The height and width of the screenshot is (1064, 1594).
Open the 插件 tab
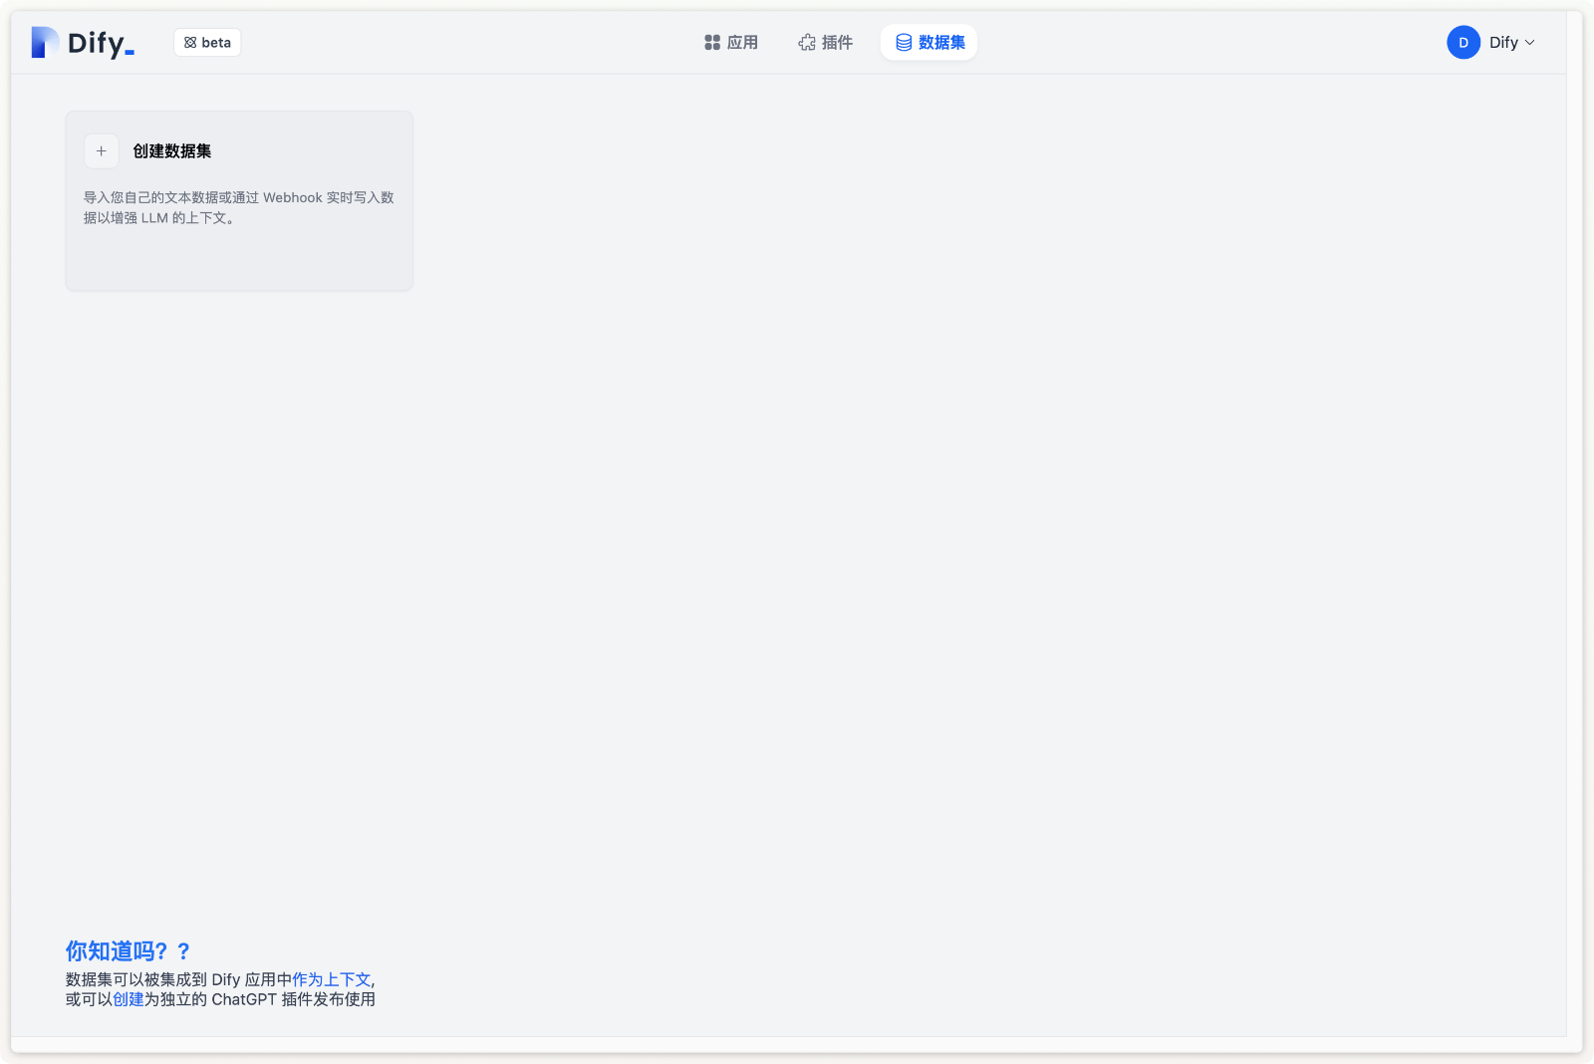point(837,43)
